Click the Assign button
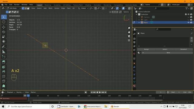Image resolution: width=194 pixels, height=109 pixels. coord(146,49)
